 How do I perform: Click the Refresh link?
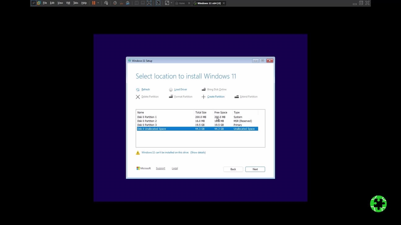145,89
